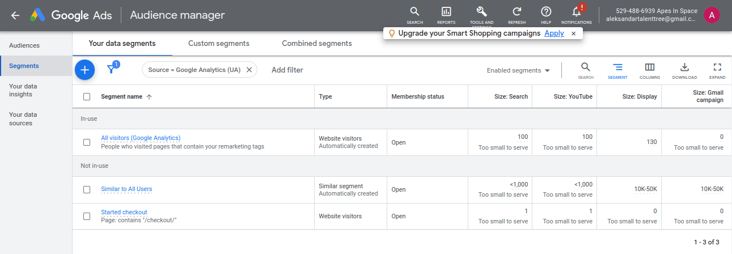Open the Enabled segments dropdown
The width and height of the screenshot is (732, 254).
(x=518, y=70)
